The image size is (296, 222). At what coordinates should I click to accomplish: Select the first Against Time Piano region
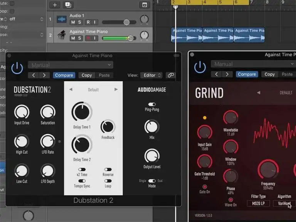click(187, 35)
